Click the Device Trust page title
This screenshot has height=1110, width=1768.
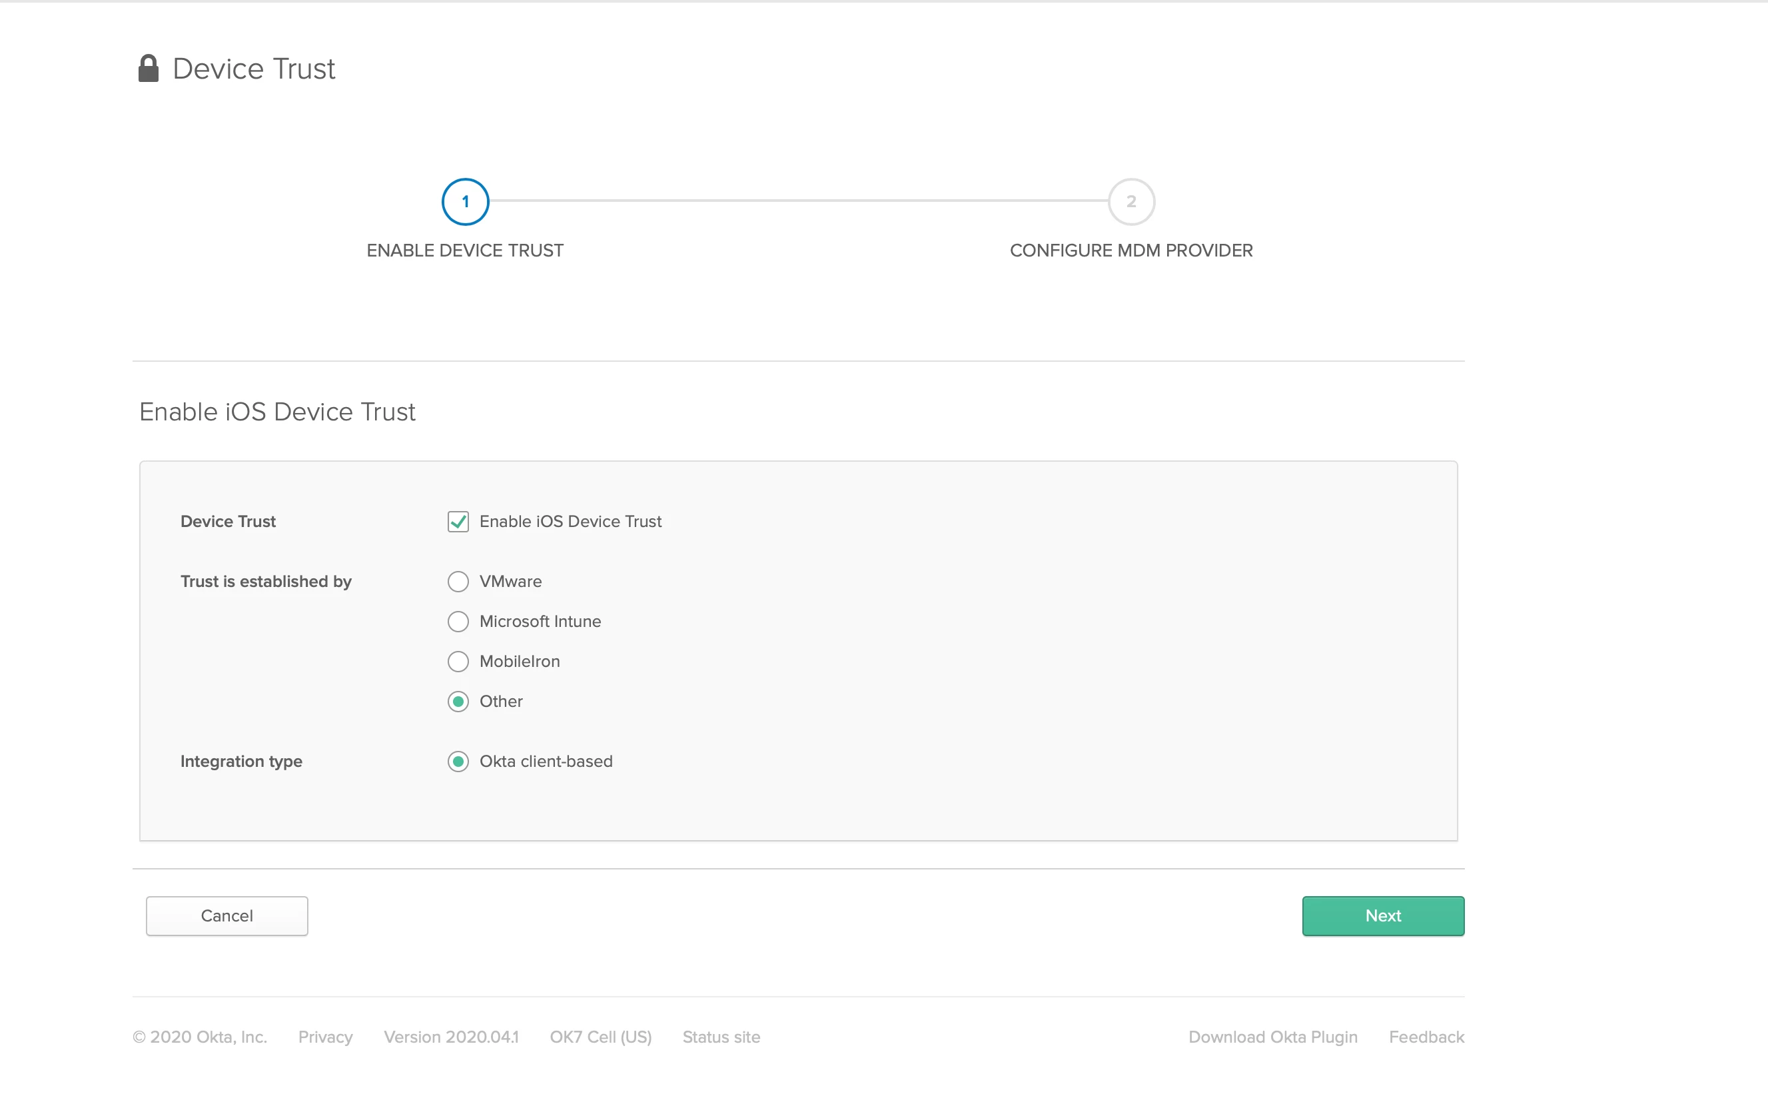click(254, 69)
